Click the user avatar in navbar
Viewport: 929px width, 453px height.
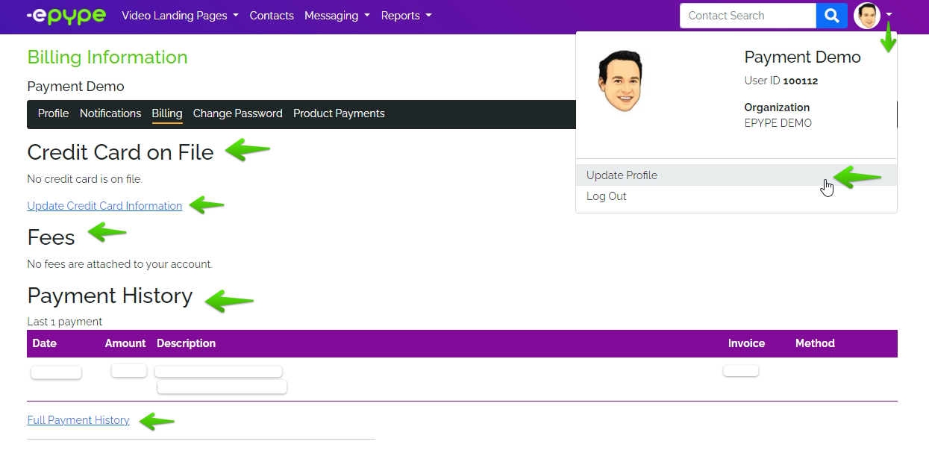pyautogui.click(x=867, y=16)
